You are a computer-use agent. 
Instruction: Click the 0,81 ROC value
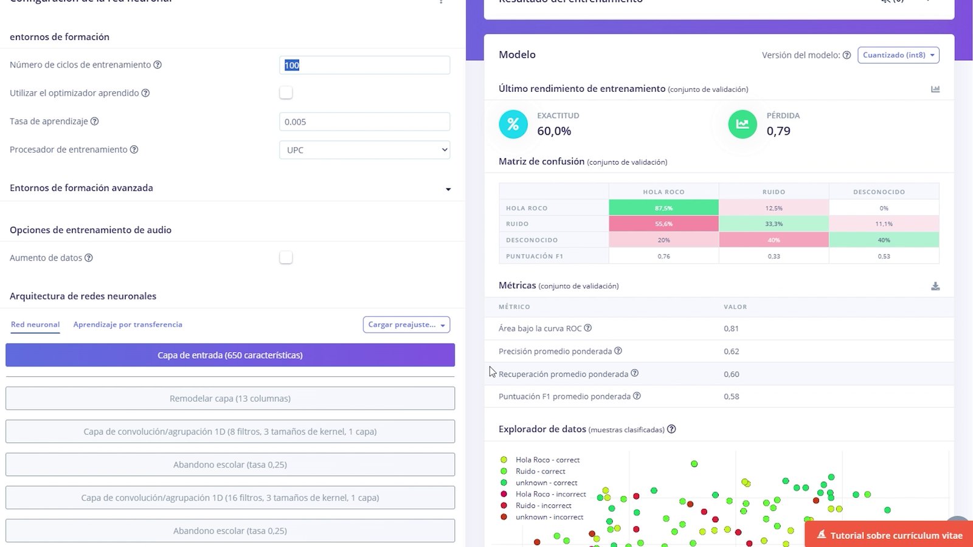(731, 328)
